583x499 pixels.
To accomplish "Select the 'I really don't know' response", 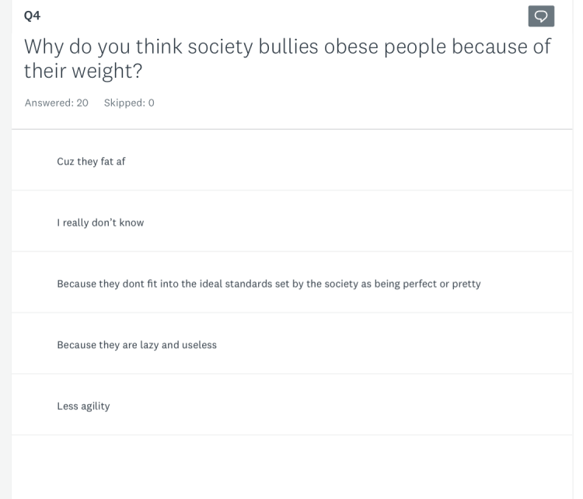I will 100,223.
